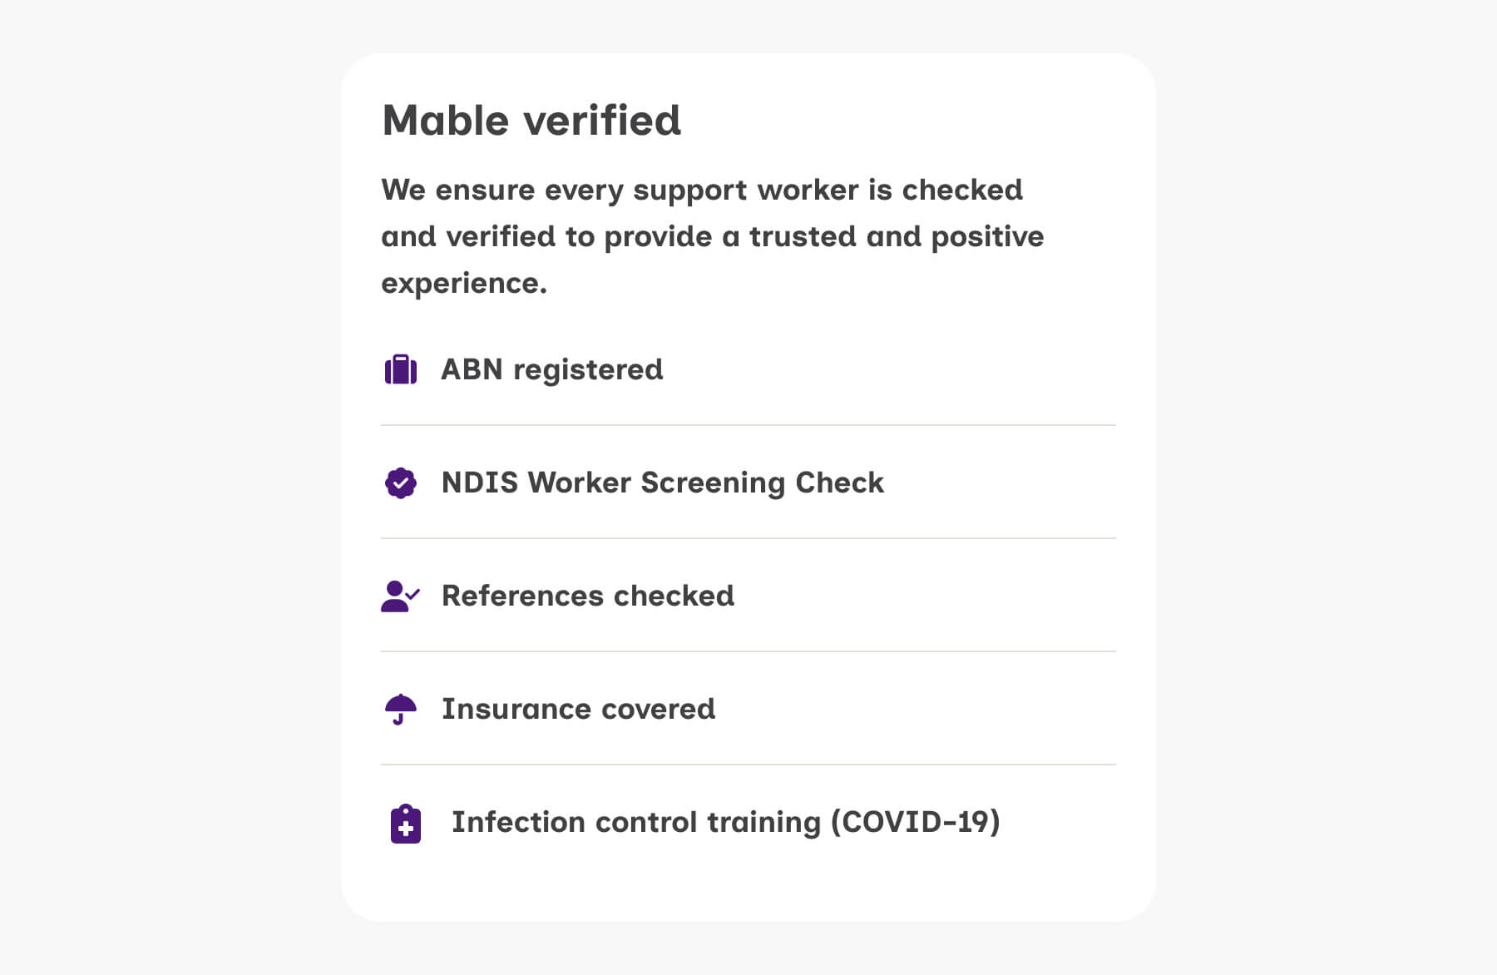1497x975 pixels.
Task: Click the phrase "support worker" in the description
Action: [x=745, y=191]
